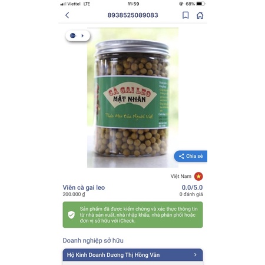Tap the Doanh nghiệp sở hữu heading

pyautogui.click(x=93, y=240)
